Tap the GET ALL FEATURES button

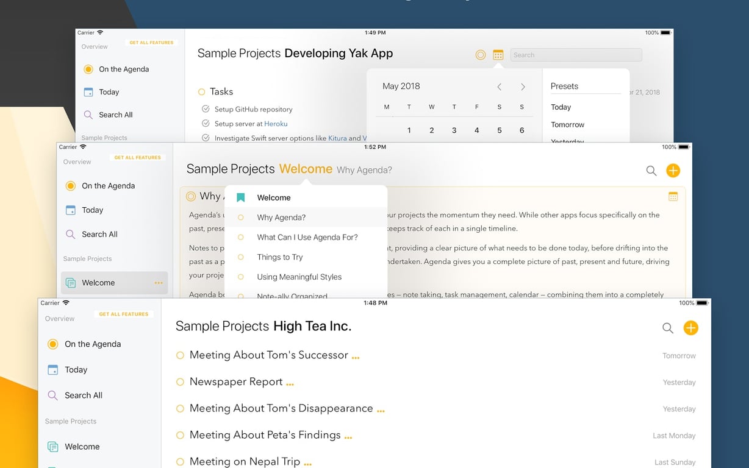pos(124,314)
